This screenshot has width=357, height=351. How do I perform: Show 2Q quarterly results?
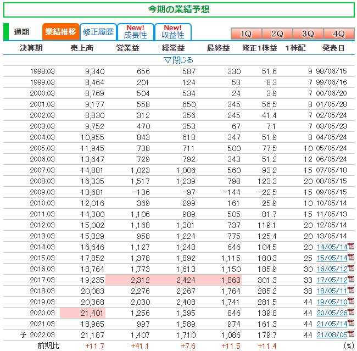(x=277, y=34)
